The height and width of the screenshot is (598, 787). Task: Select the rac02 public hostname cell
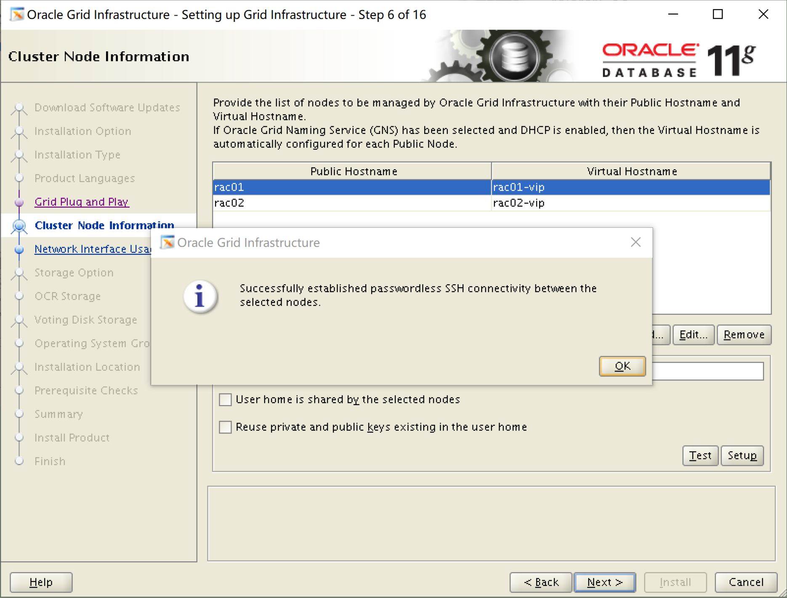pyautogui.click(x=352, y=203)
